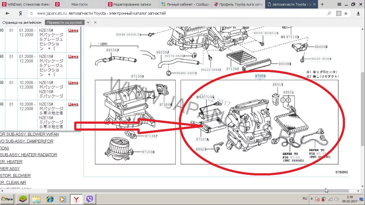The image size is (365, 205).
Task: Select the Личный кабинет tab
Action: (x=185, y=4)
